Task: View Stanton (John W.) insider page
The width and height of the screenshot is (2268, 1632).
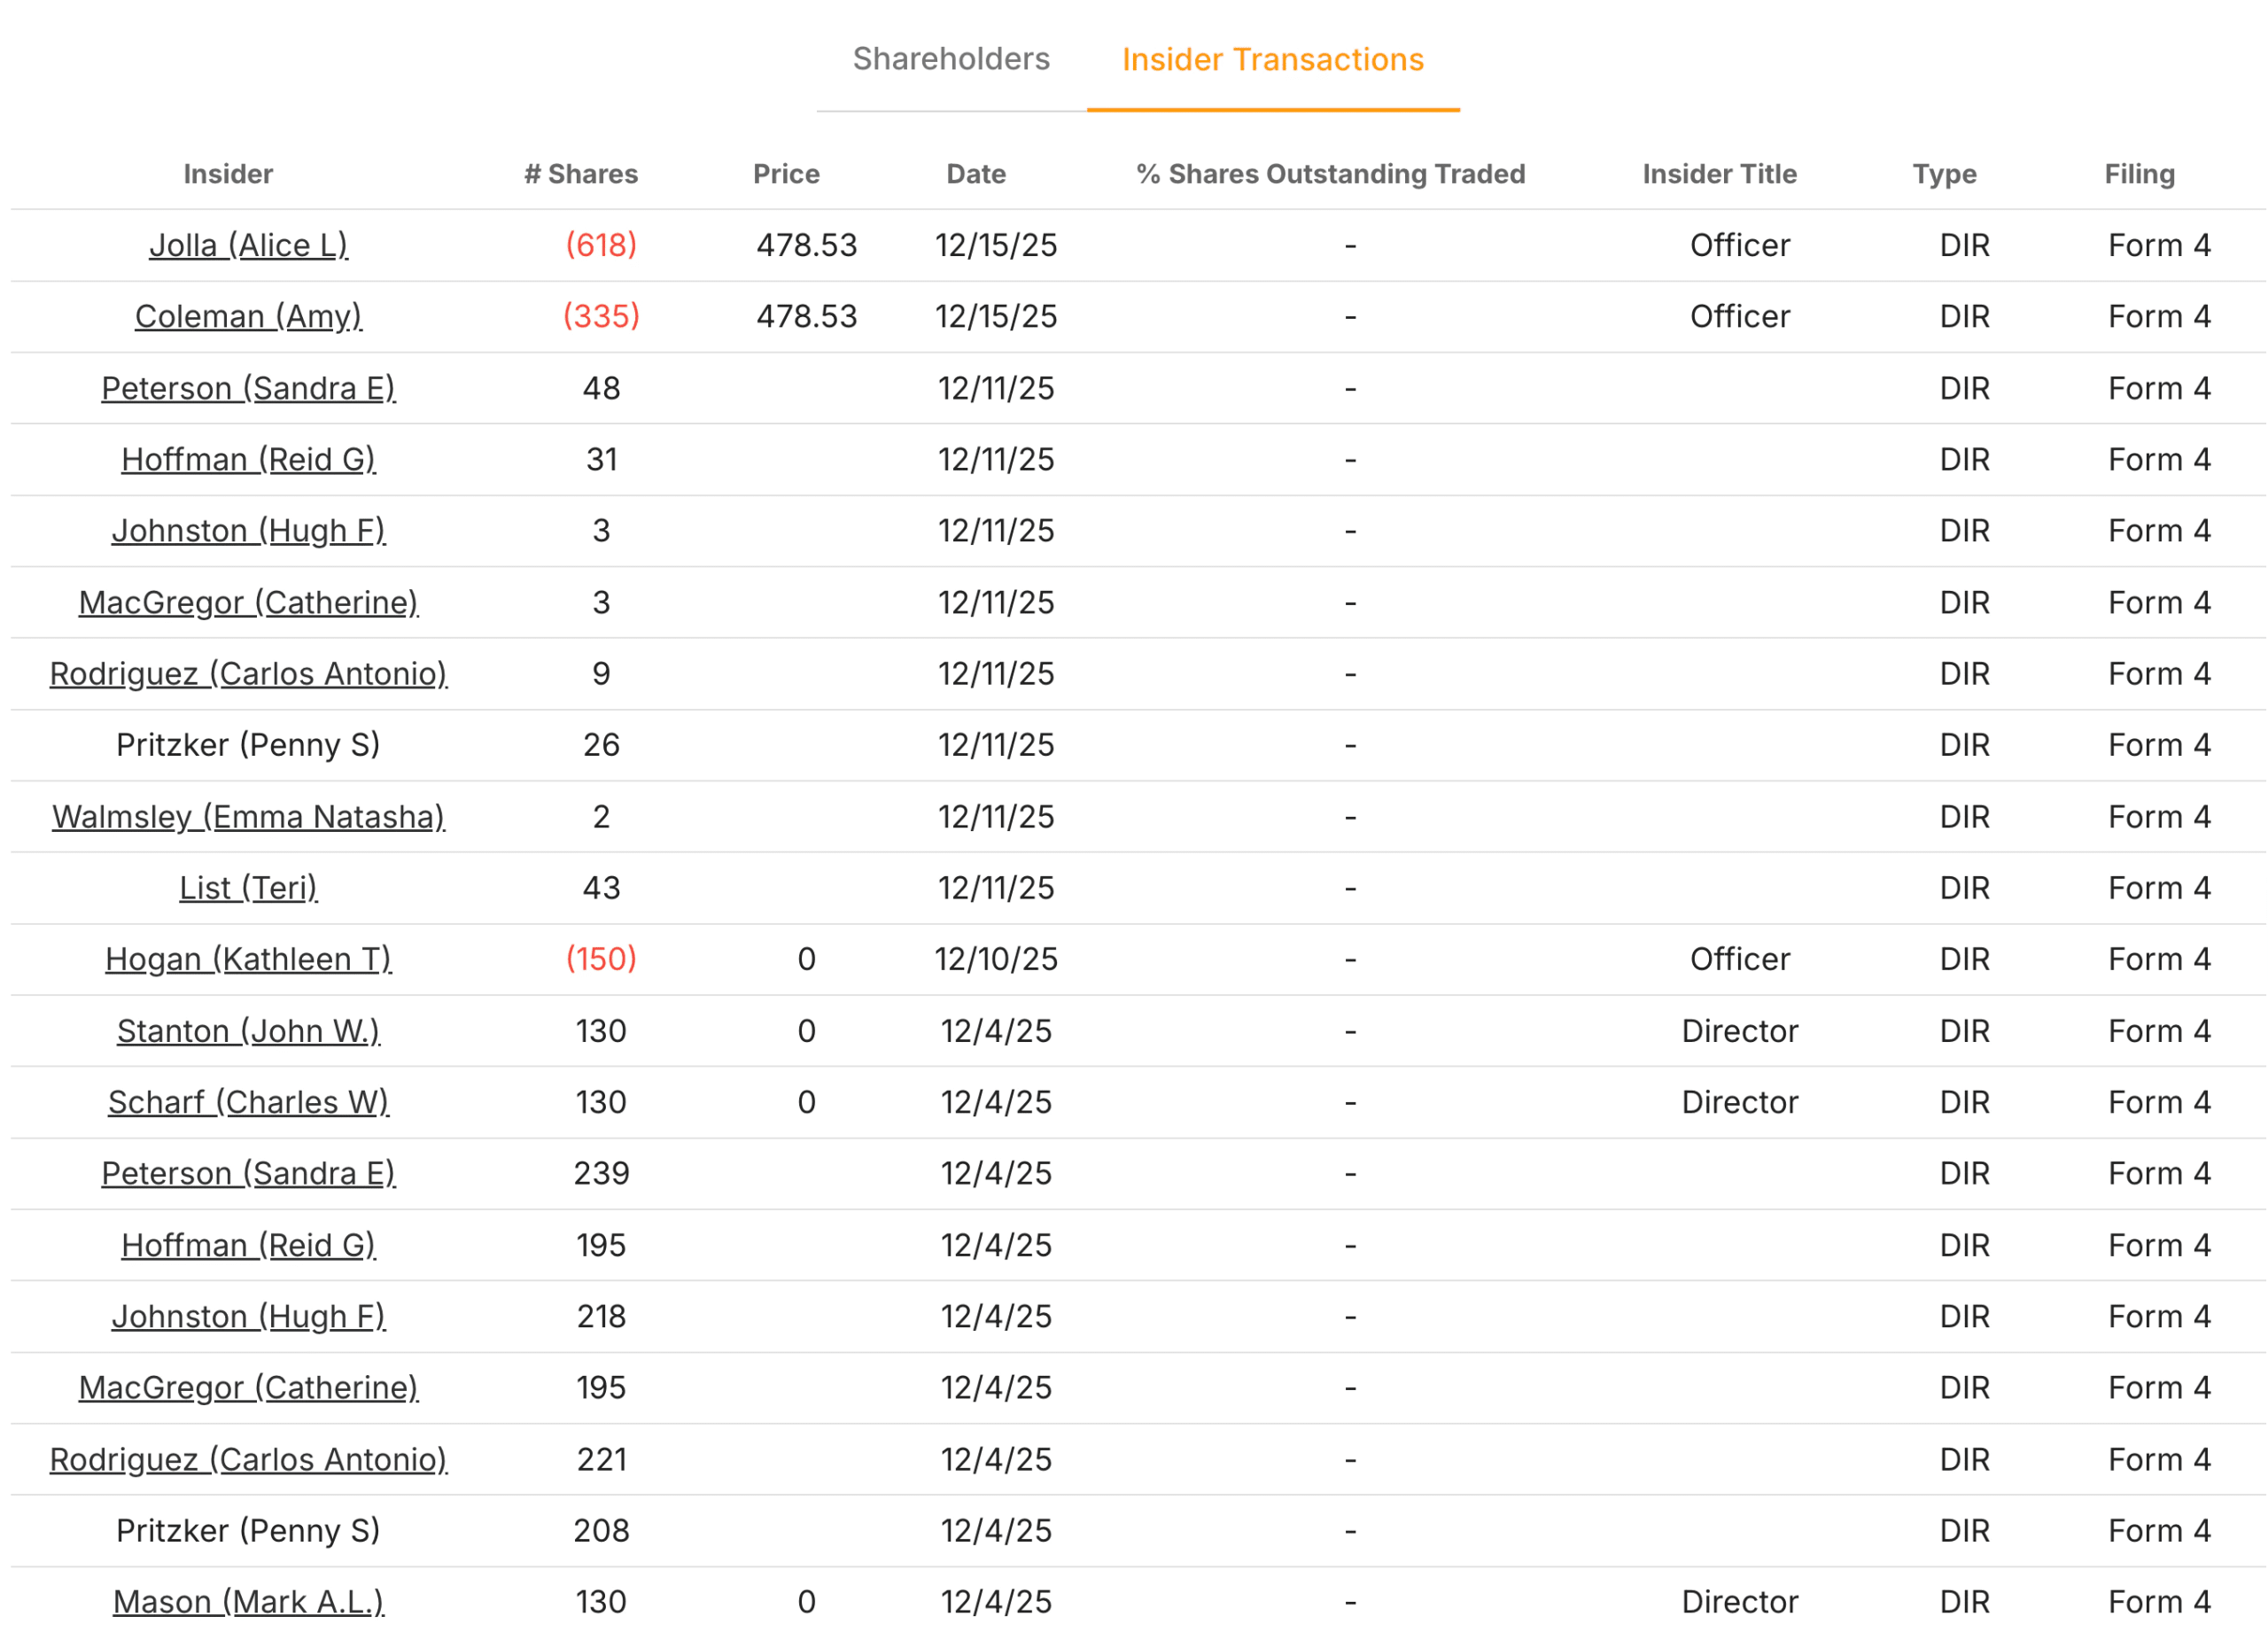Action: (x=248, y=1031)
